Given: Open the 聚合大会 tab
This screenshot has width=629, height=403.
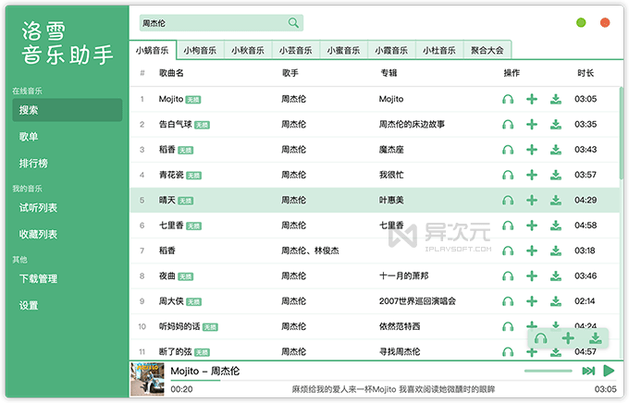Looking at the screenshot, I should (487, 51).
